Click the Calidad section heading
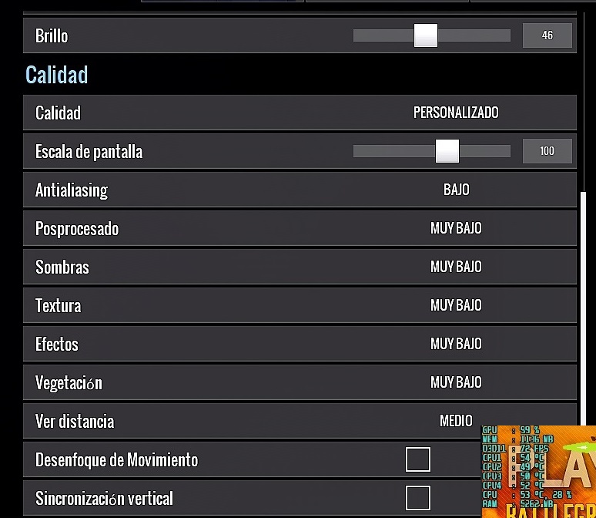The height and width of the screenshot is (518, 596). coord(57,75)
